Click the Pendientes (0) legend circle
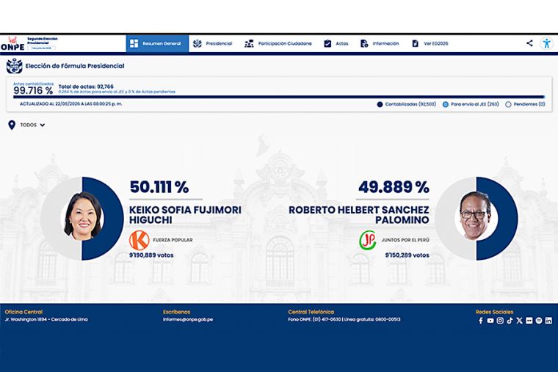Image resolution: width=558 pixels, height=372 pixels. [x=508, y=104]
